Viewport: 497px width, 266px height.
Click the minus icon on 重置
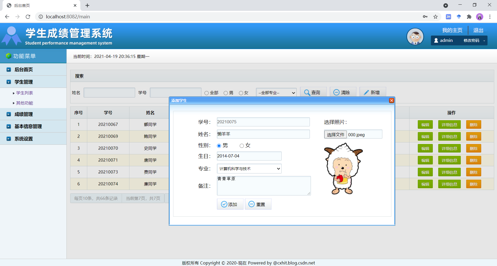click(x=251, y=204)
